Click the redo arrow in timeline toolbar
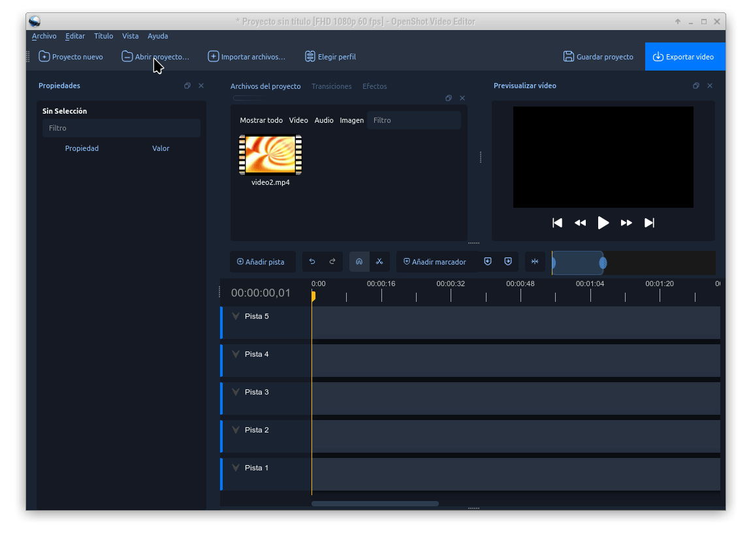 (x=332, y=262)
